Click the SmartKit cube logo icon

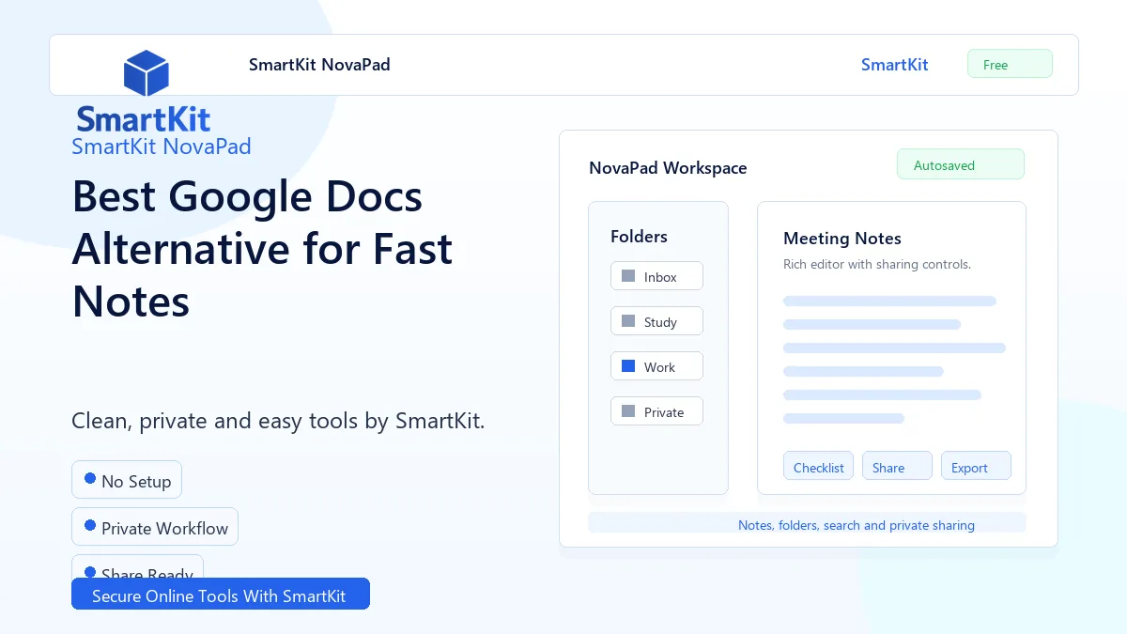(x=146, y=73)
